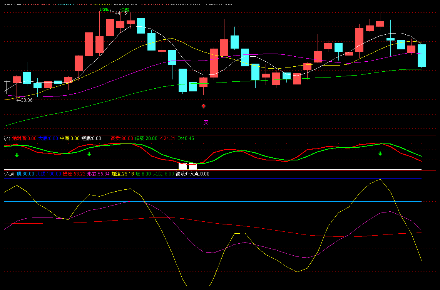Click the 低吸:20.00 indicator label

click(x=146, y=138)
